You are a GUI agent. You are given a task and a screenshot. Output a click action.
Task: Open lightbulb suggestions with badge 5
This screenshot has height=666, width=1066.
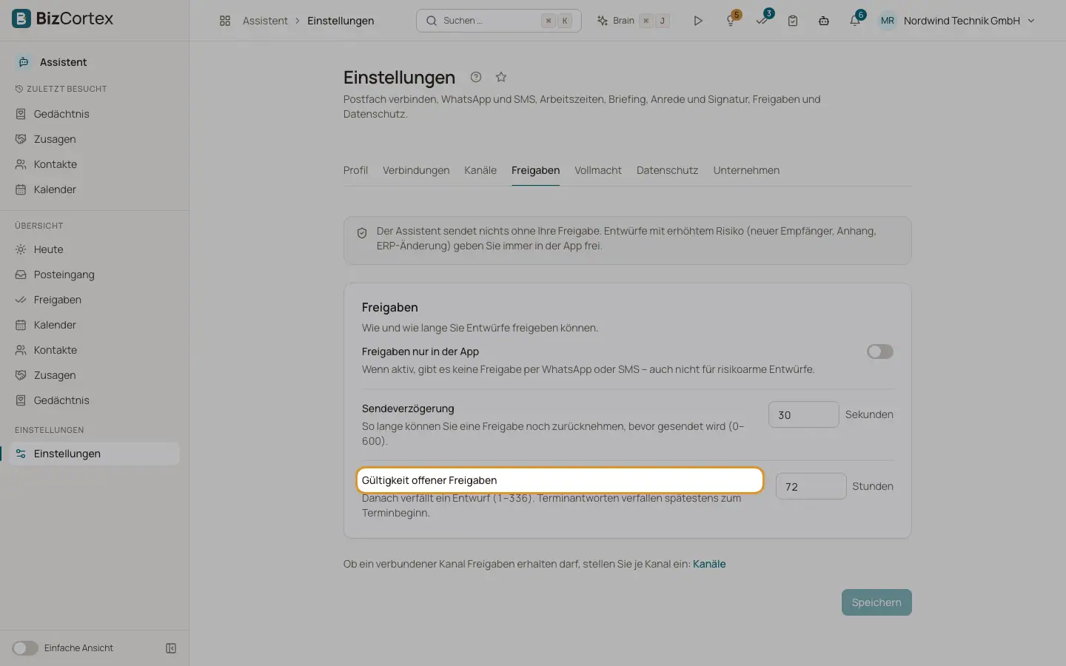[x=731, y=21]
